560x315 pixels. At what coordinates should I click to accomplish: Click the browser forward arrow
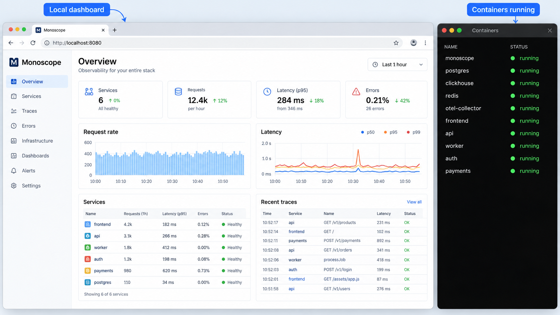[x=22, y=43]
